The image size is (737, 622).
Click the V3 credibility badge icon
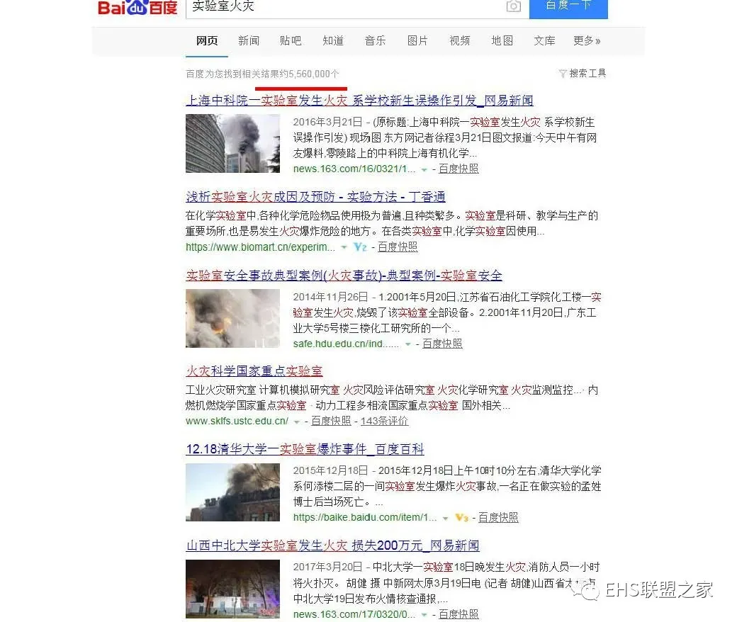[x=462, y=518]
